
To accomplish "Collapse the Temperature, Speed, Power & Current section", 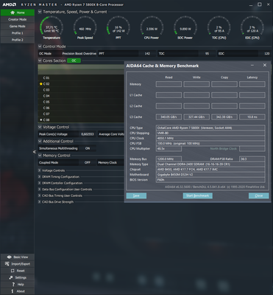I will (x=40, y=12).
